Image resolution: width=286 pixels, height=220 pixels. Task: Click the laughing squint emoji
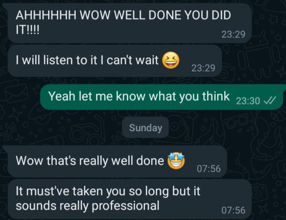[171, 60]
